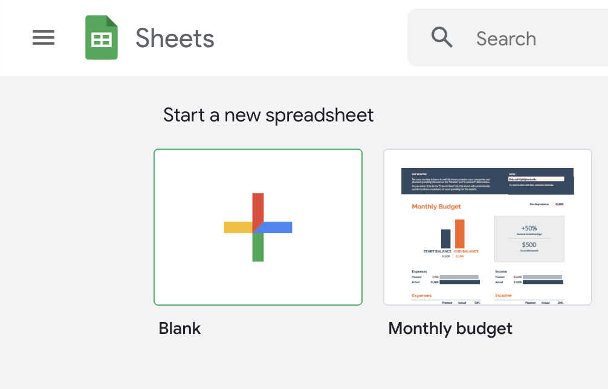608x389 pixels.
Task: Click dark header banner in budget preview
Action: point(487,181)
